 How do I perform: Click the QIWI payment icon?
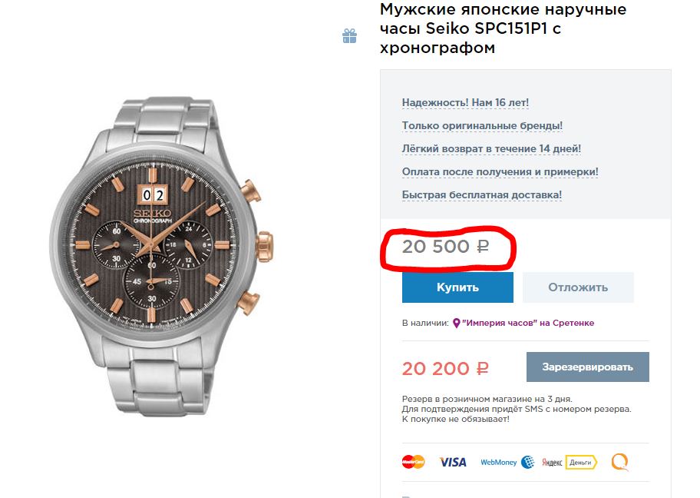pos(619,462)
